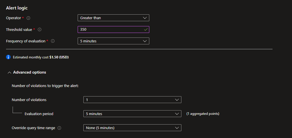Click the Threshold value info icon
292x138 pixels.
point(40,29)
